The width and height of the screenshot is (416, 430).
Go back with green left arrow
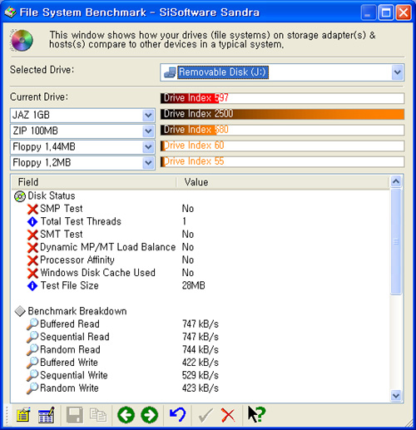[x=126, y=415]
